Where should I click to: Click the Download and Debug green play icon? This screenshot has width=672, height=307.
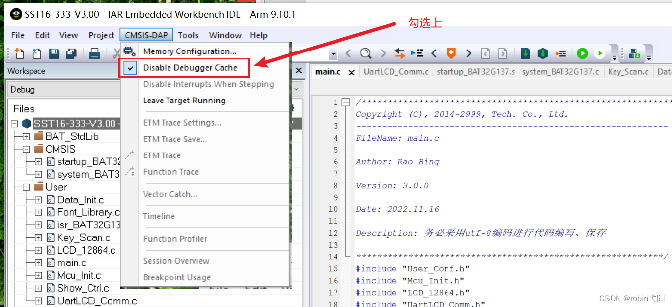[x=582, y=53]
